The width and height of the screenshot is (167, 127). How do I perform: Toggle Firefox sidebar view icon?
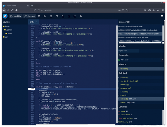149,10
